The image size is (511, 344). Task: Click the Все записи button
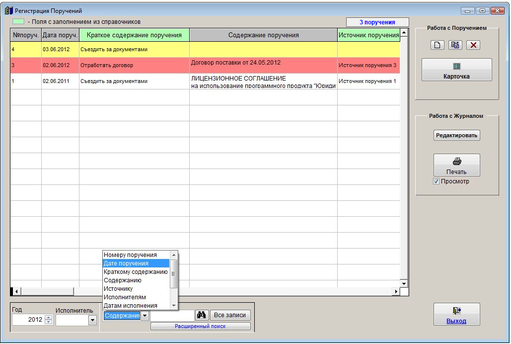tap(230, 315)
